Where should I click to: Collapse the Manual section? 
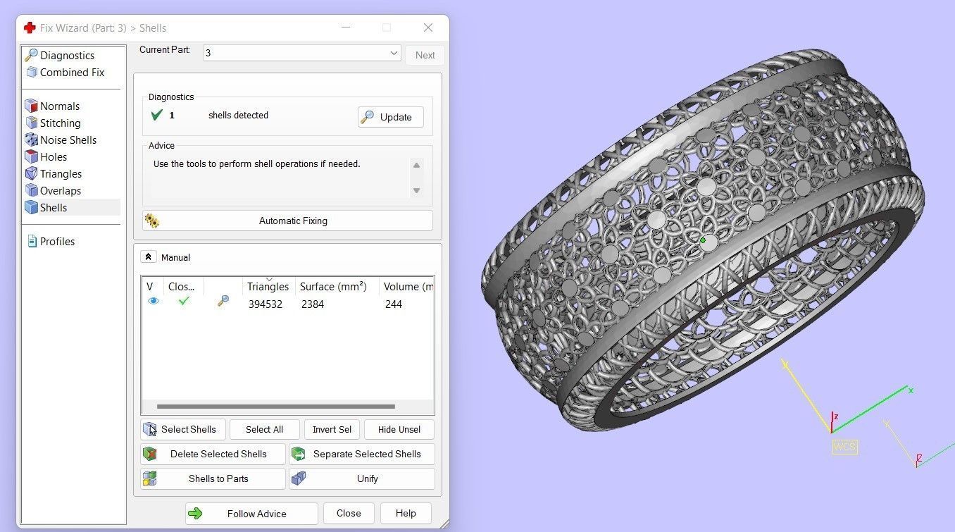(148, 257)
